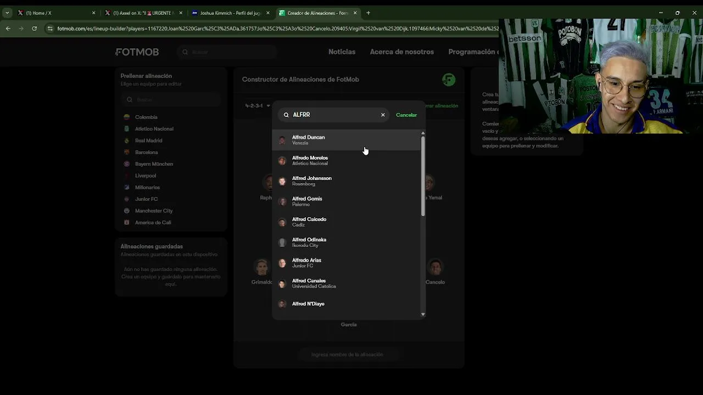The width and height of the screenshot is (703, 395).
Task: Select Alfred N'Diaye in results
Action: [x=346, y=304]
